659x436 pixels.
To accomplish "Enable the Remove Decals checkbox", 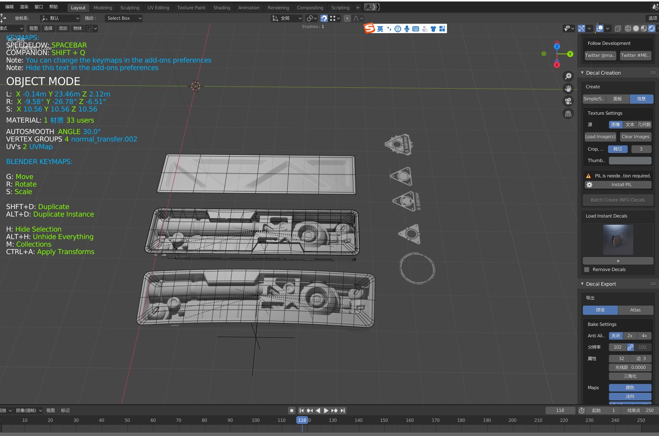I will 587,270.
